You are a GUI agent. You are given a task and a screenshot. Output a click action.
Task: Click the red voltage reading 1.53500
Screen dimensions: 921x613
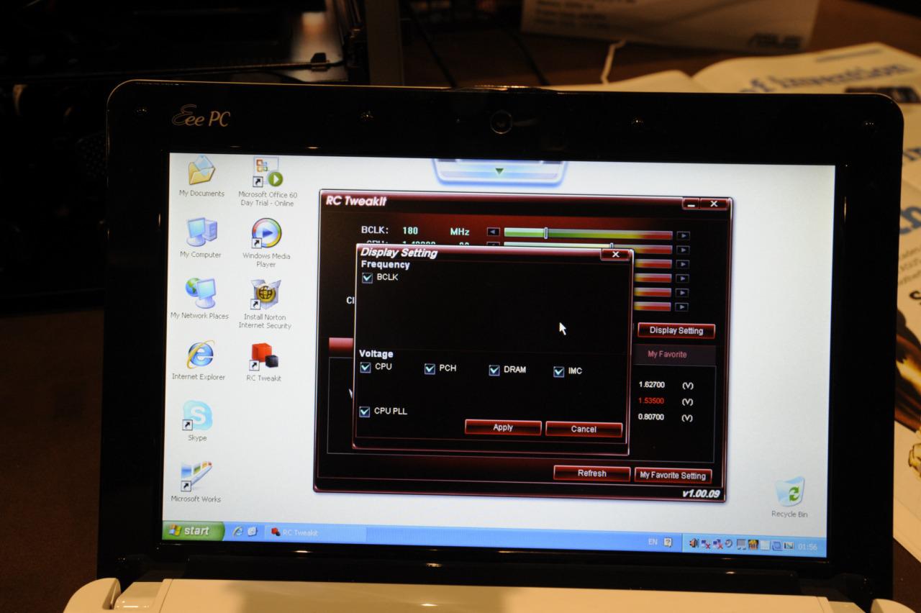[x=651, y=401]
